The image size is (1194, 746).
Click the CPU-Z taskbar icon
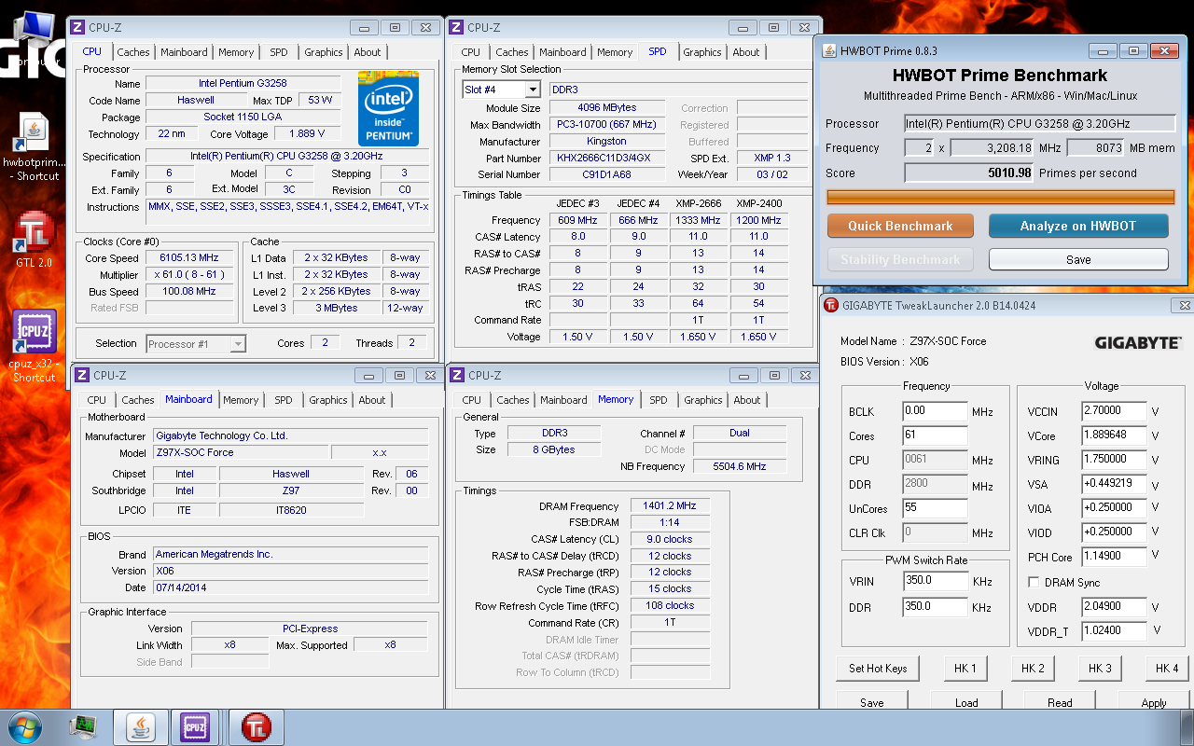(x=196, y=726)
